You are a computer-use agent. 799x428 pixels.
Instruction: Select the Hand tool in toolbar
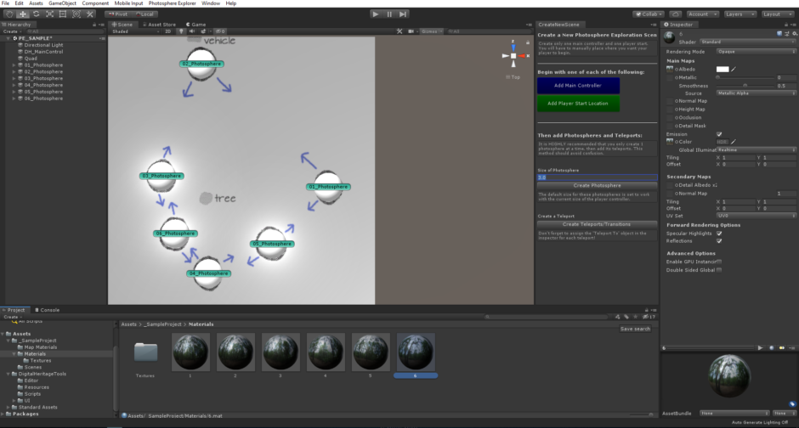(8, 14)
